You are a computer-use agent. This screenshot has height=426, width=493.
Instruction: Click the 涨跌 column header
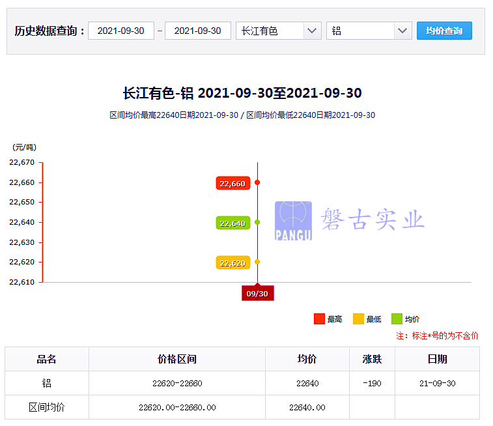click(372, 359)
